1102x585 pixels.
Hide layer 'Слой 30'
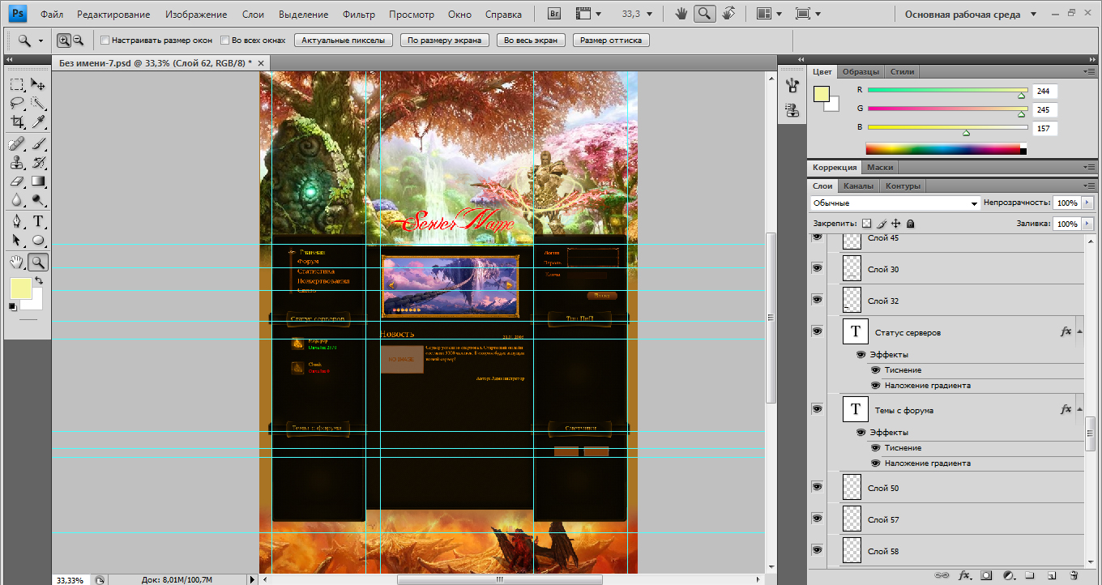click(817, 267)
